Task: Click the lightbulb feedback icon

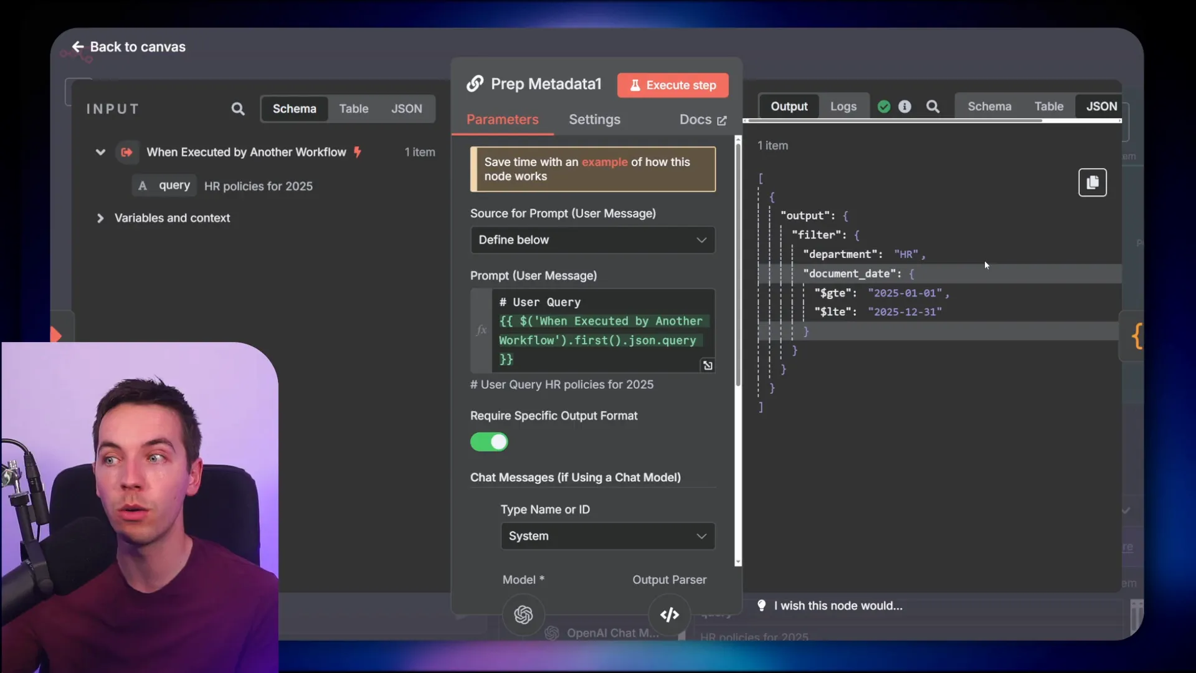Action: (x=761, y=606)
